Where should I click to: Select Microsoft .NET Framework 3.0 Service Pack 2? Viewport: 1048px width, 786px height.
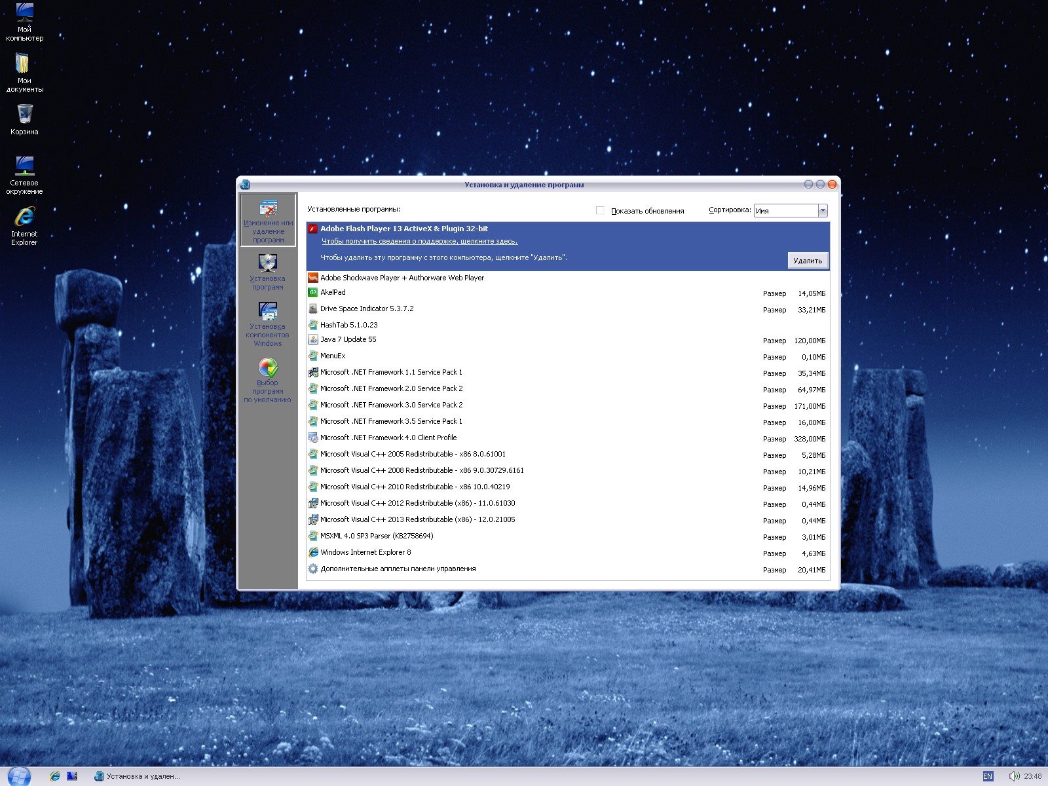click(x=568, y=405)
